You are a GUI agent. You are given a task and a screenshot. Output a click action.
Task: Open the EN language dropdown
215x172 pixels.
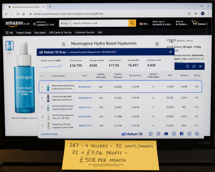[x=144, y=24]
